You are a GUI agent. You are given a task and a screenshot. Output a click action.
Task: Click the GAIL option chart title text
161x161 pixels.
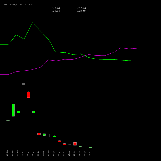pyautogui.click(x=21, y=5)
